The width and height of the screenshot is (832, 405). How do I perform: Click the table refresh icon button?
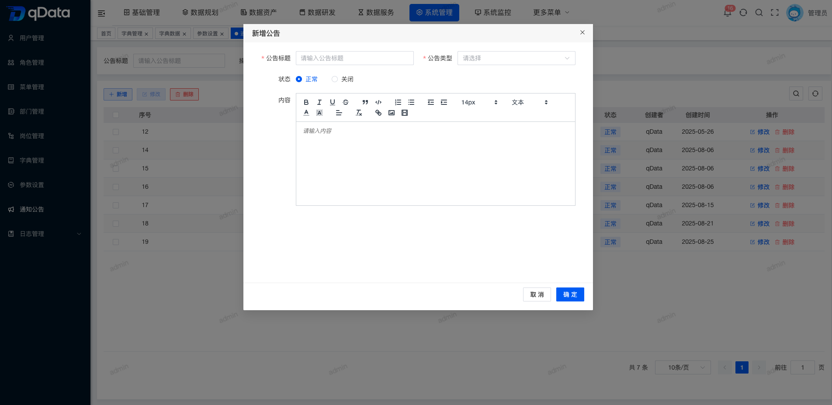tap(815, 93)
